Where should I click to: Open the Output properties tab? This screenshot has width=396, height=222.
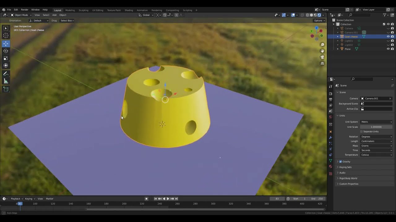tap(331, 99)
